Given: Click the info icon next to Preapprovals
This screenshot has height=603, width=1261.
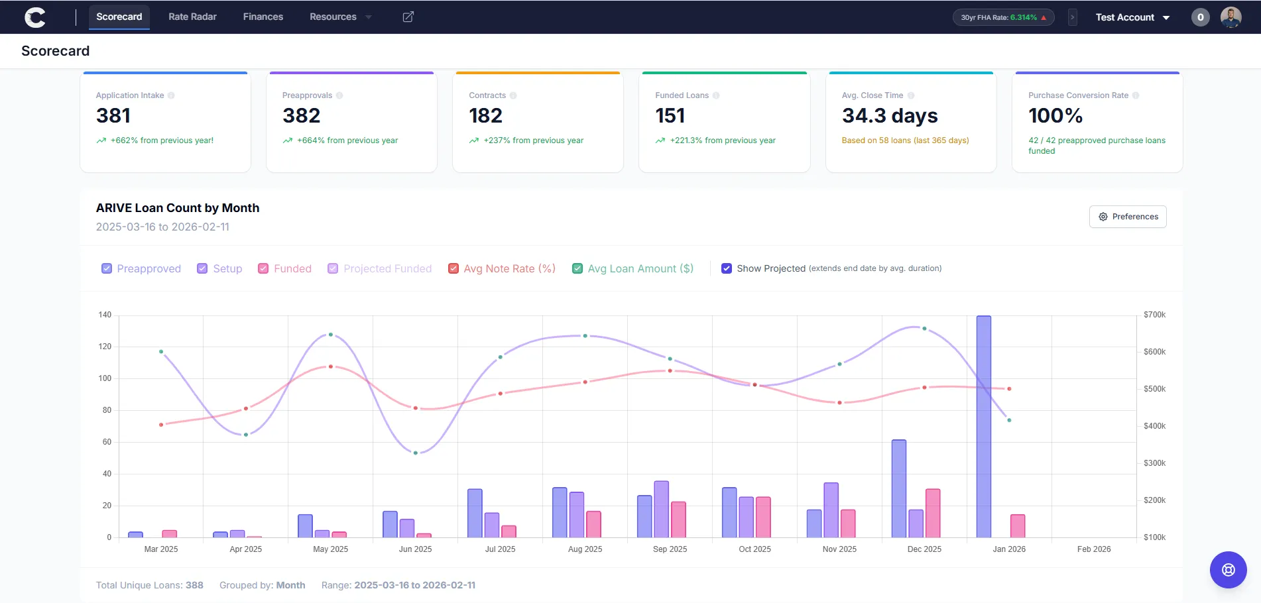Looking at the screenshot, I should point(339,95).
